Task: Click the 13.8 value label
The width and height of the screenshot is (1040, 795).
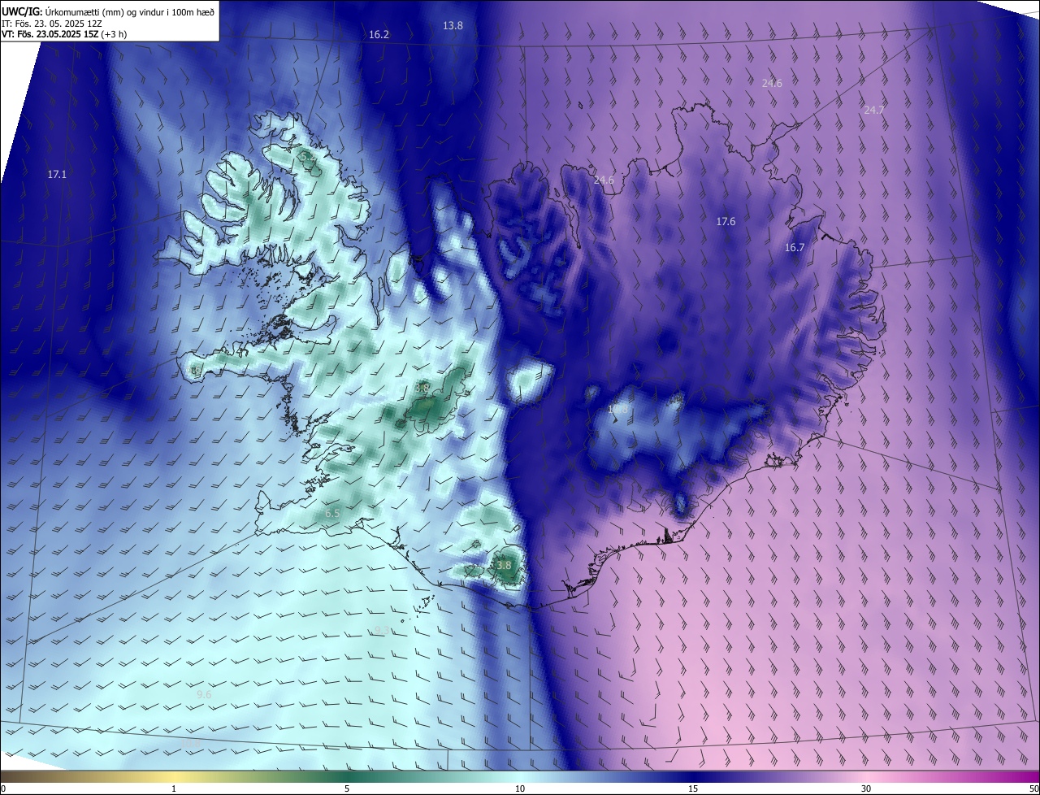Action: pyautogui.click(x=453, y=26)
